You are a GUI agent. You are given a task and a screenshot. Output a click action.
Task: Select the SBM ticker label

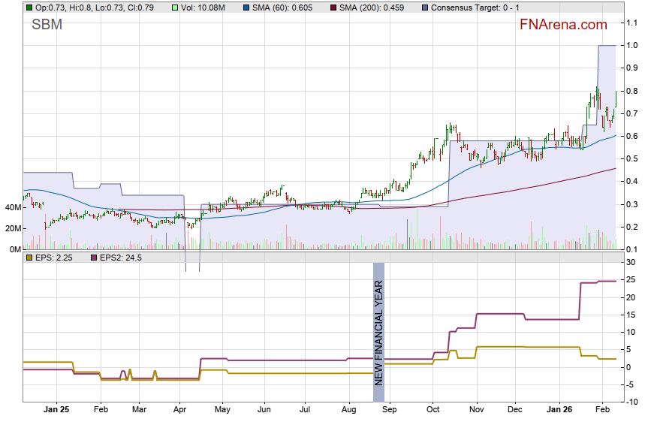[47, 25]
